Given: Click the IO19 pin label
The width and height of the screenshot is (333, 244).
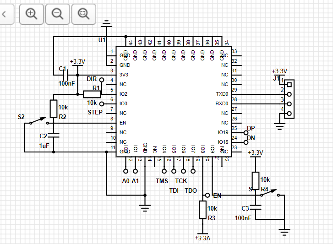Looking at the screenshot, I should 223,132.
